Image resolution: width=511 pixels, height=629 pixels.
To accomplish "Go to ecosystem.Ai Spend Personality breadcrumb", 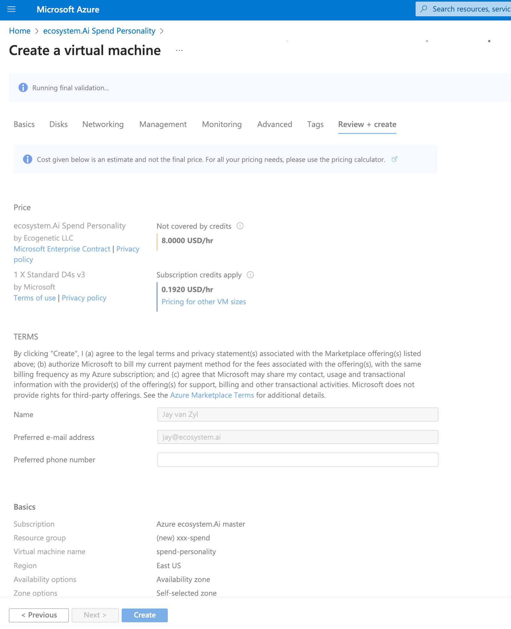I will click(99, 31).
